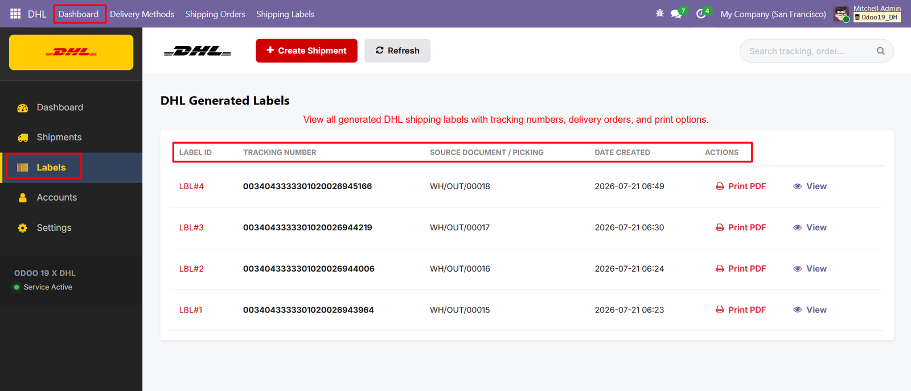Click source document WH/OUT/00018
The image size is (911, 391).
(x=460, y=186)
